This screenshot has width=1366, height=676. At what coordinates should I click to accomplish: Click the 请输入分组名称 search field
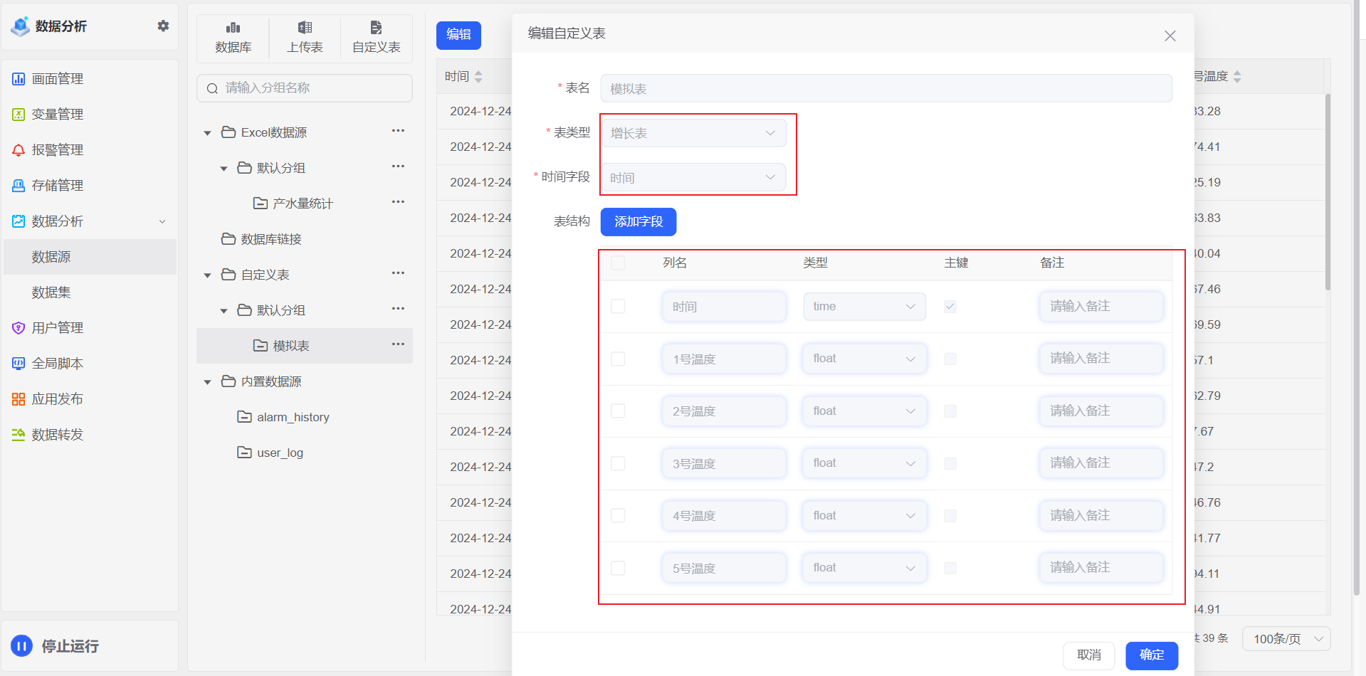click(305, 88)
